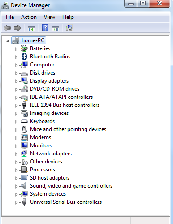Collapse the home-PC root node
This screenshot has height=224, width=173.
pos(8,41)
